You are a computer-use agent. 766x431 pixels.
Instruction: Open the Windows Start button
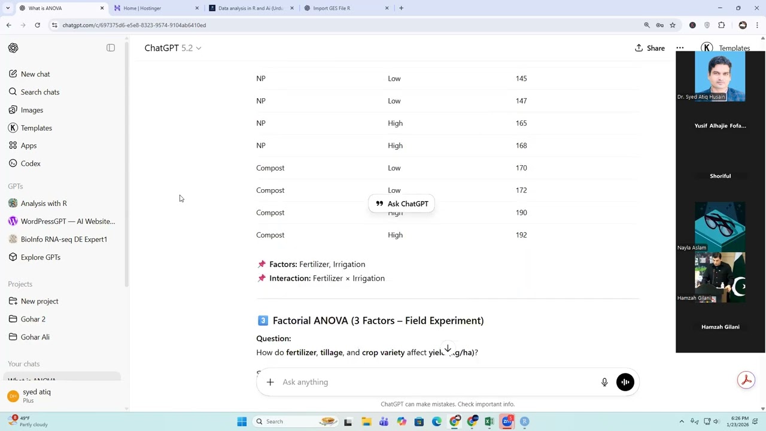pyautogui.click(x=242, y=421)
